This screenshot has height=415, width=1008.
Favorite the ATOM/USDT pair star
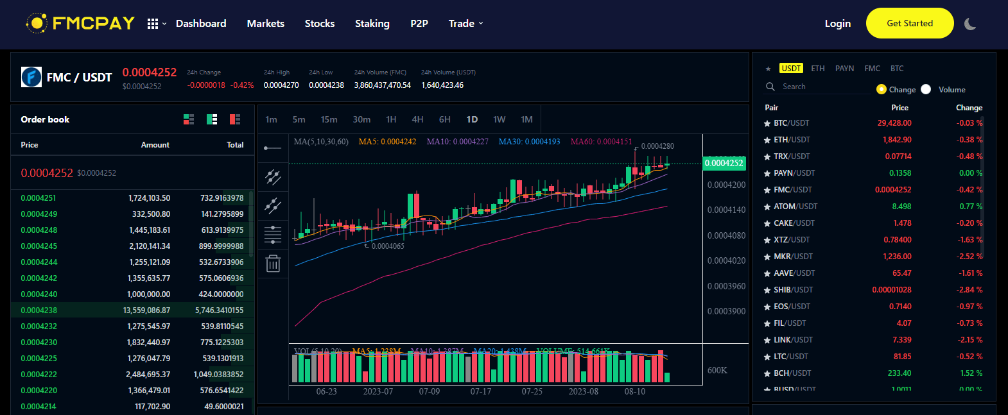tap(767, 207)
